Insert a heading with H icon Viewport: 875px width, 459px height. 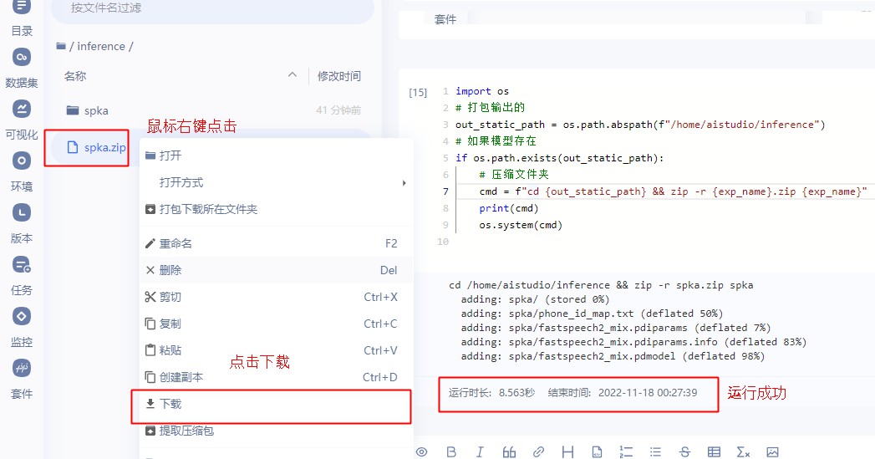(567, 451)
